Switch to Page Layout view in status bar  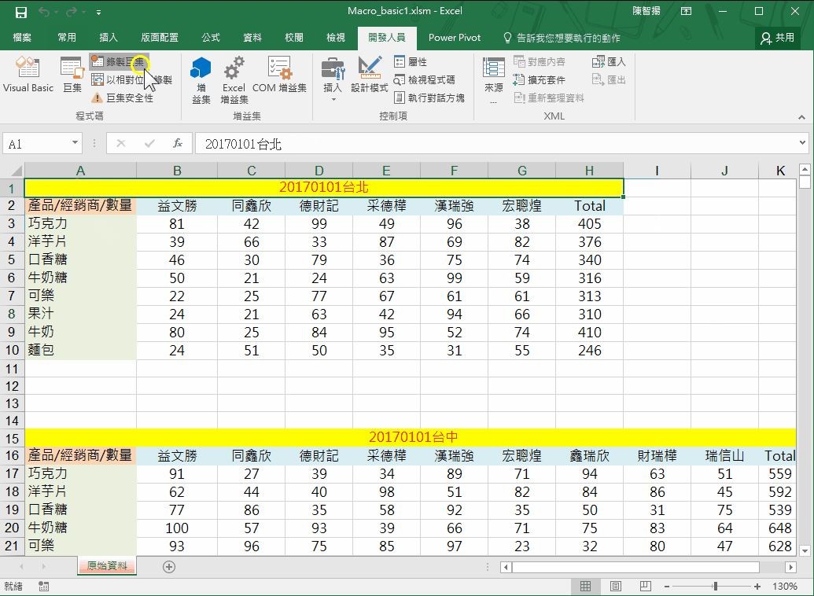click(616, 587)
